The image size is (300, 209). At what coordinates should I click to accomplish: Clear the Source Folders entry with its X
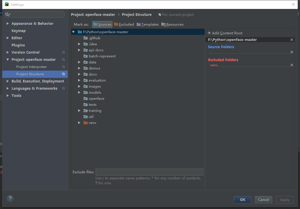291,52
